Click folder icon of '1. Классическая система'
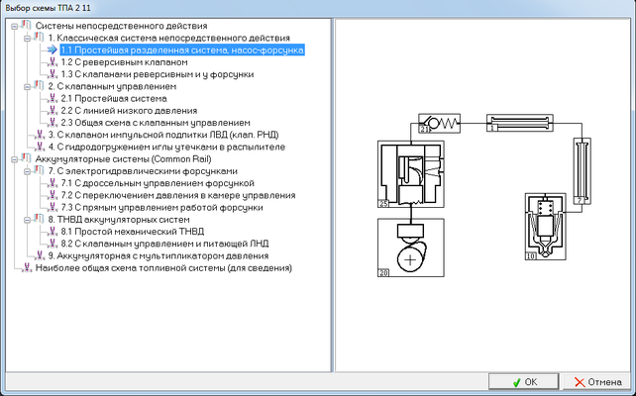This screenshot has height=396, width=636. click(x=39, y=38)
